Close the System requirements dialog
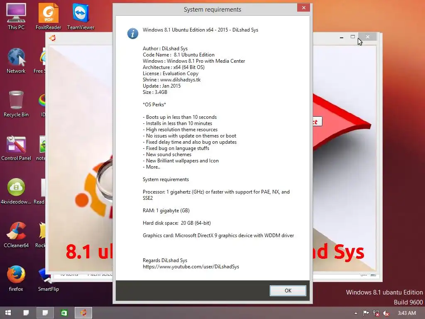 coord(303,7)
